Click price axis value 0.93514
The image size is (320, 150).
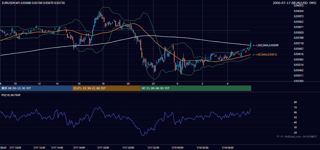pyautogui.click(x=299, y=65)
